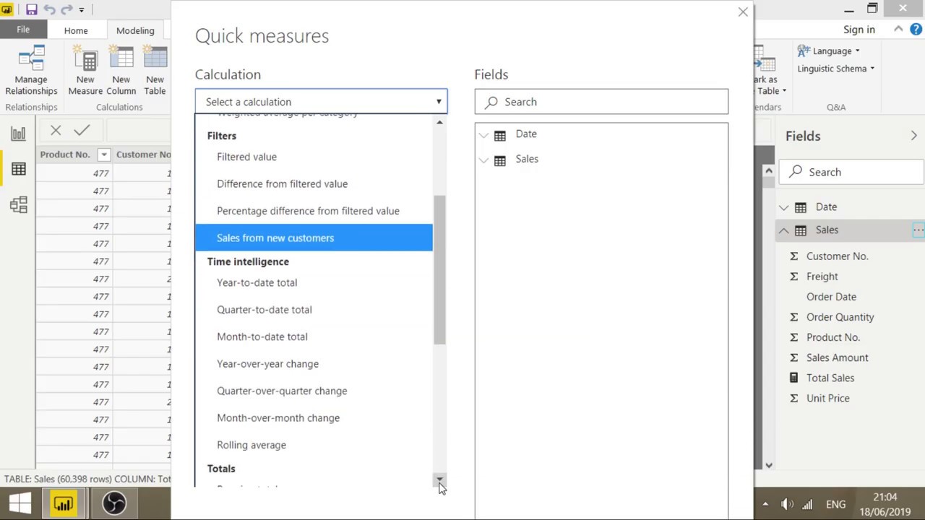Image resolution: width=925 pixels, height=520 pixels.
Task: Collapse the Sales table in Fields pane
Action: click(x=783, y=230)
